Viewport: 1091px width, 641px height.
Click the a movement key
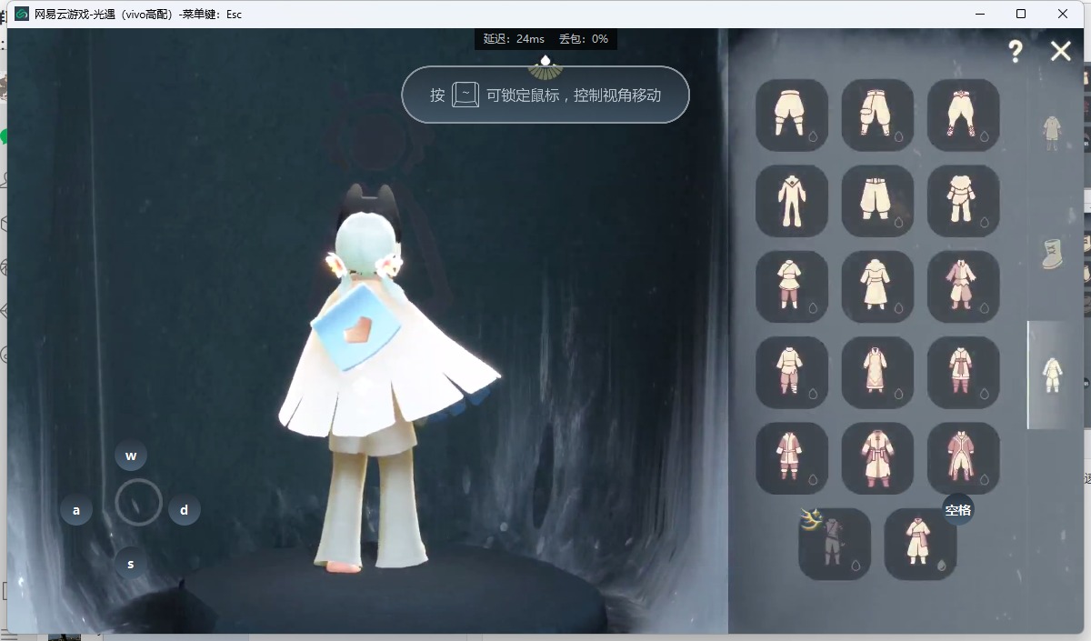point(76,509)
